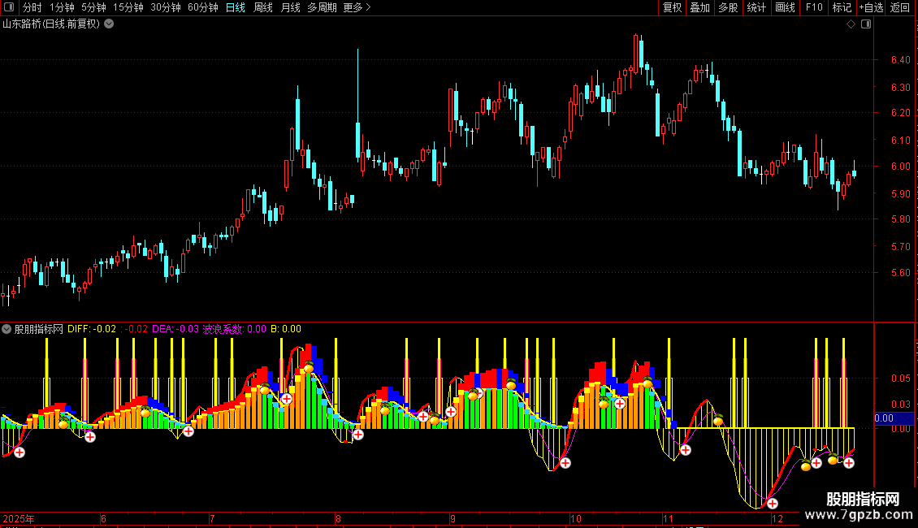Click month 12 on the time axis
The height and width of the screenshot is (528, 918).
pyautogui.click(x=777, y=518)
